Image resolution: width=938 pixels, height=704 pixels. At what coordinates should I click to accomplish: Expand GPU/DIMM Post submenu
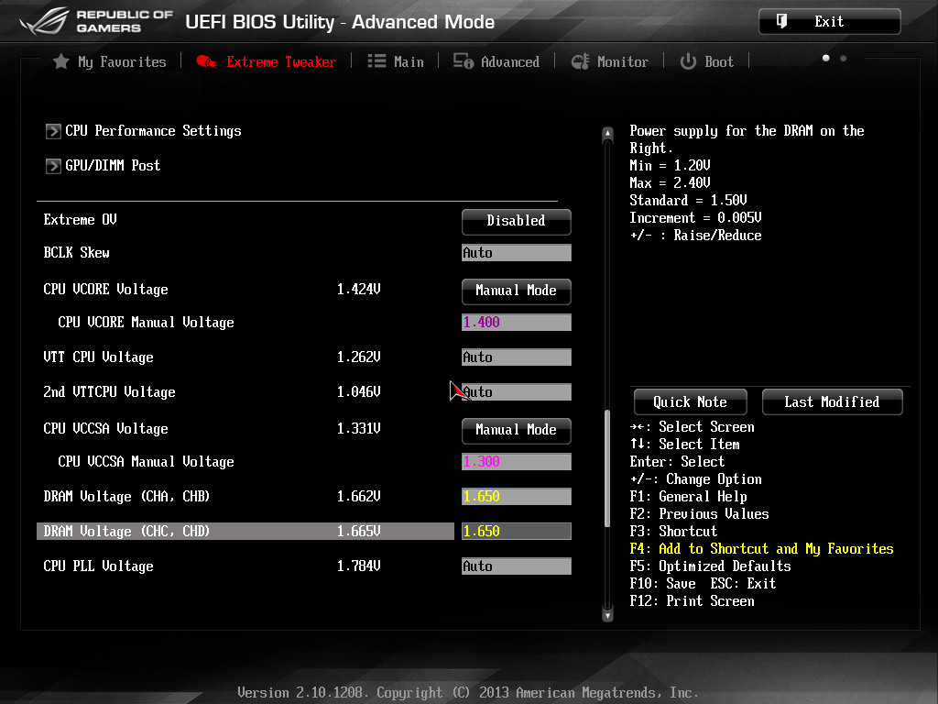pos(103,166)
